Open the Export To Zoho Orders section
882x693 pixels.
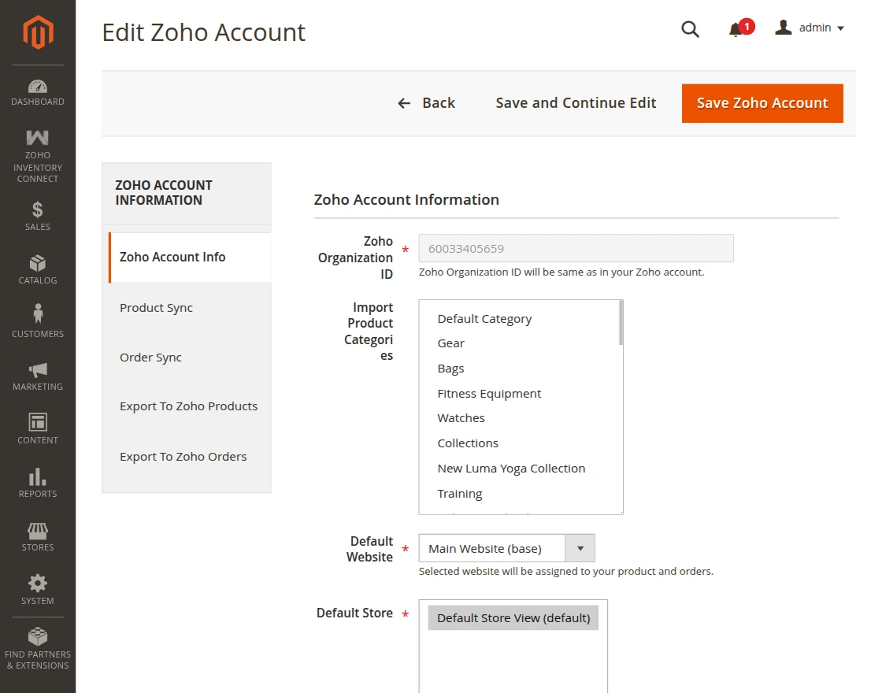click(x=183, y=456)
